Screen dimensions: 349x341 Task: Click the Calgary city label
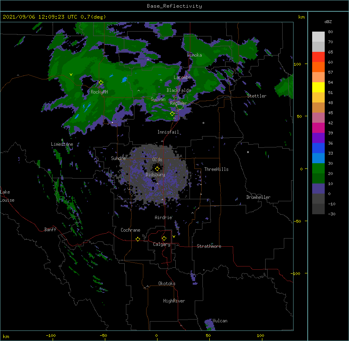pos(162,244)
